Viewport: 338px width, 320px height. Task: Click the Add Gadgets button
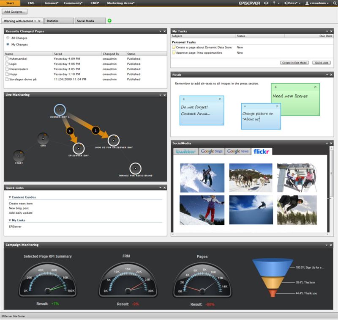coord(15,11)
